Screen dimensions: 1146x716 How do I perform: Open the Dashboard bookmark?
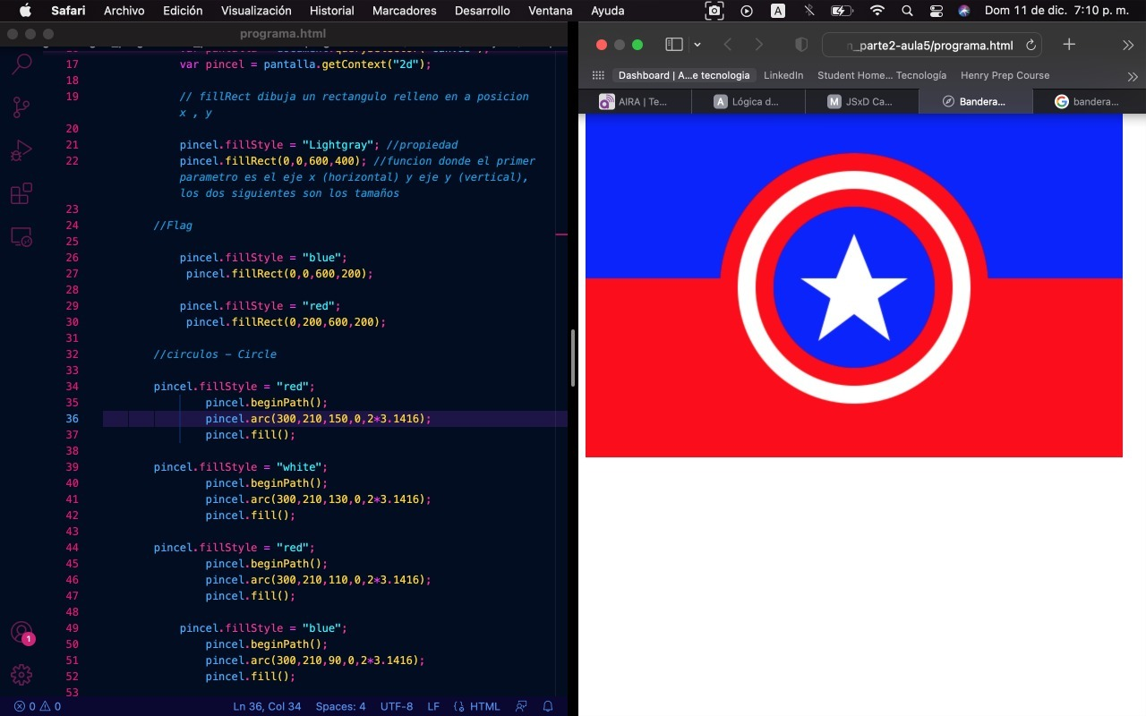[x=684, y=75]
